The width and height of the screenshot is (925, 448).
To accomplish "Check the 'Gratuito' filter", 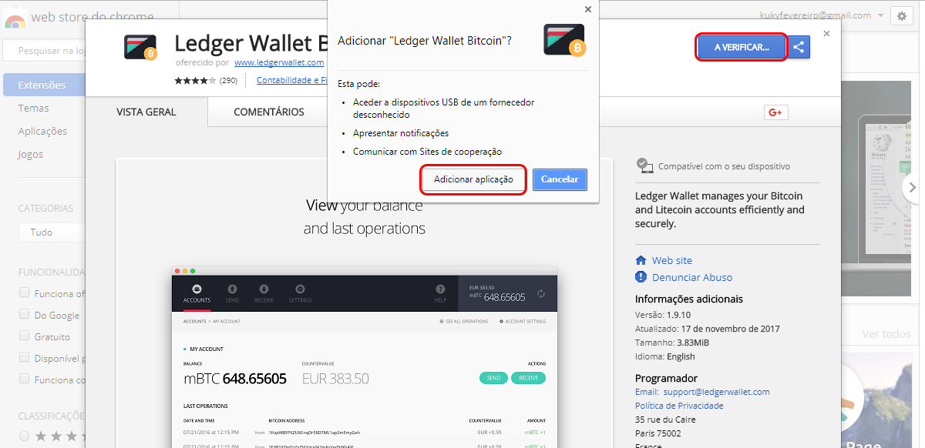I will pyautogui.click(x=24, y=336).
